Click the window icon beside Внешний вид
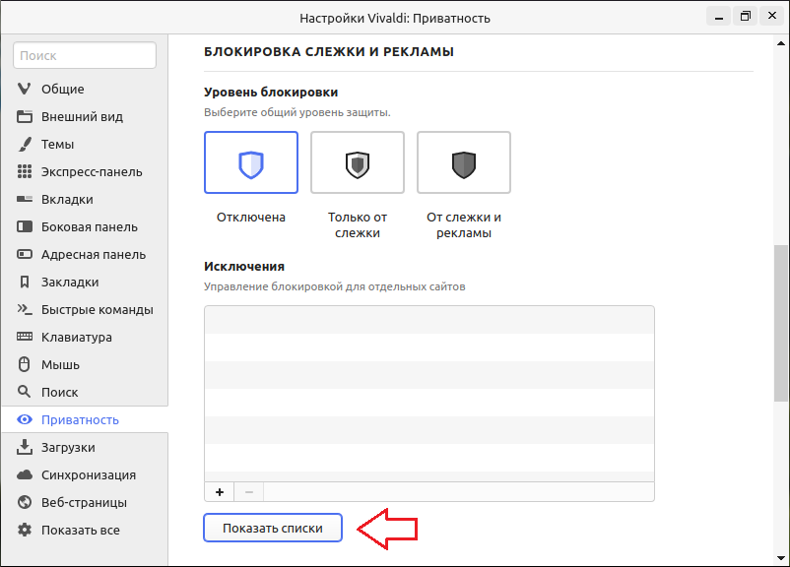 click(x=25, y=116)
